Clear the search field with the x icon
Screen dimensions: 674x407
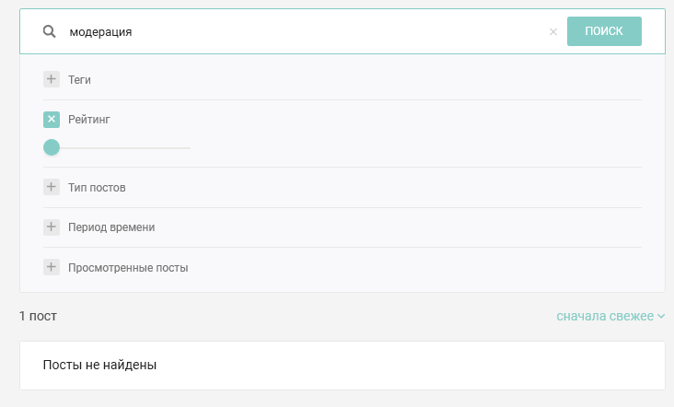coord(553,31)
